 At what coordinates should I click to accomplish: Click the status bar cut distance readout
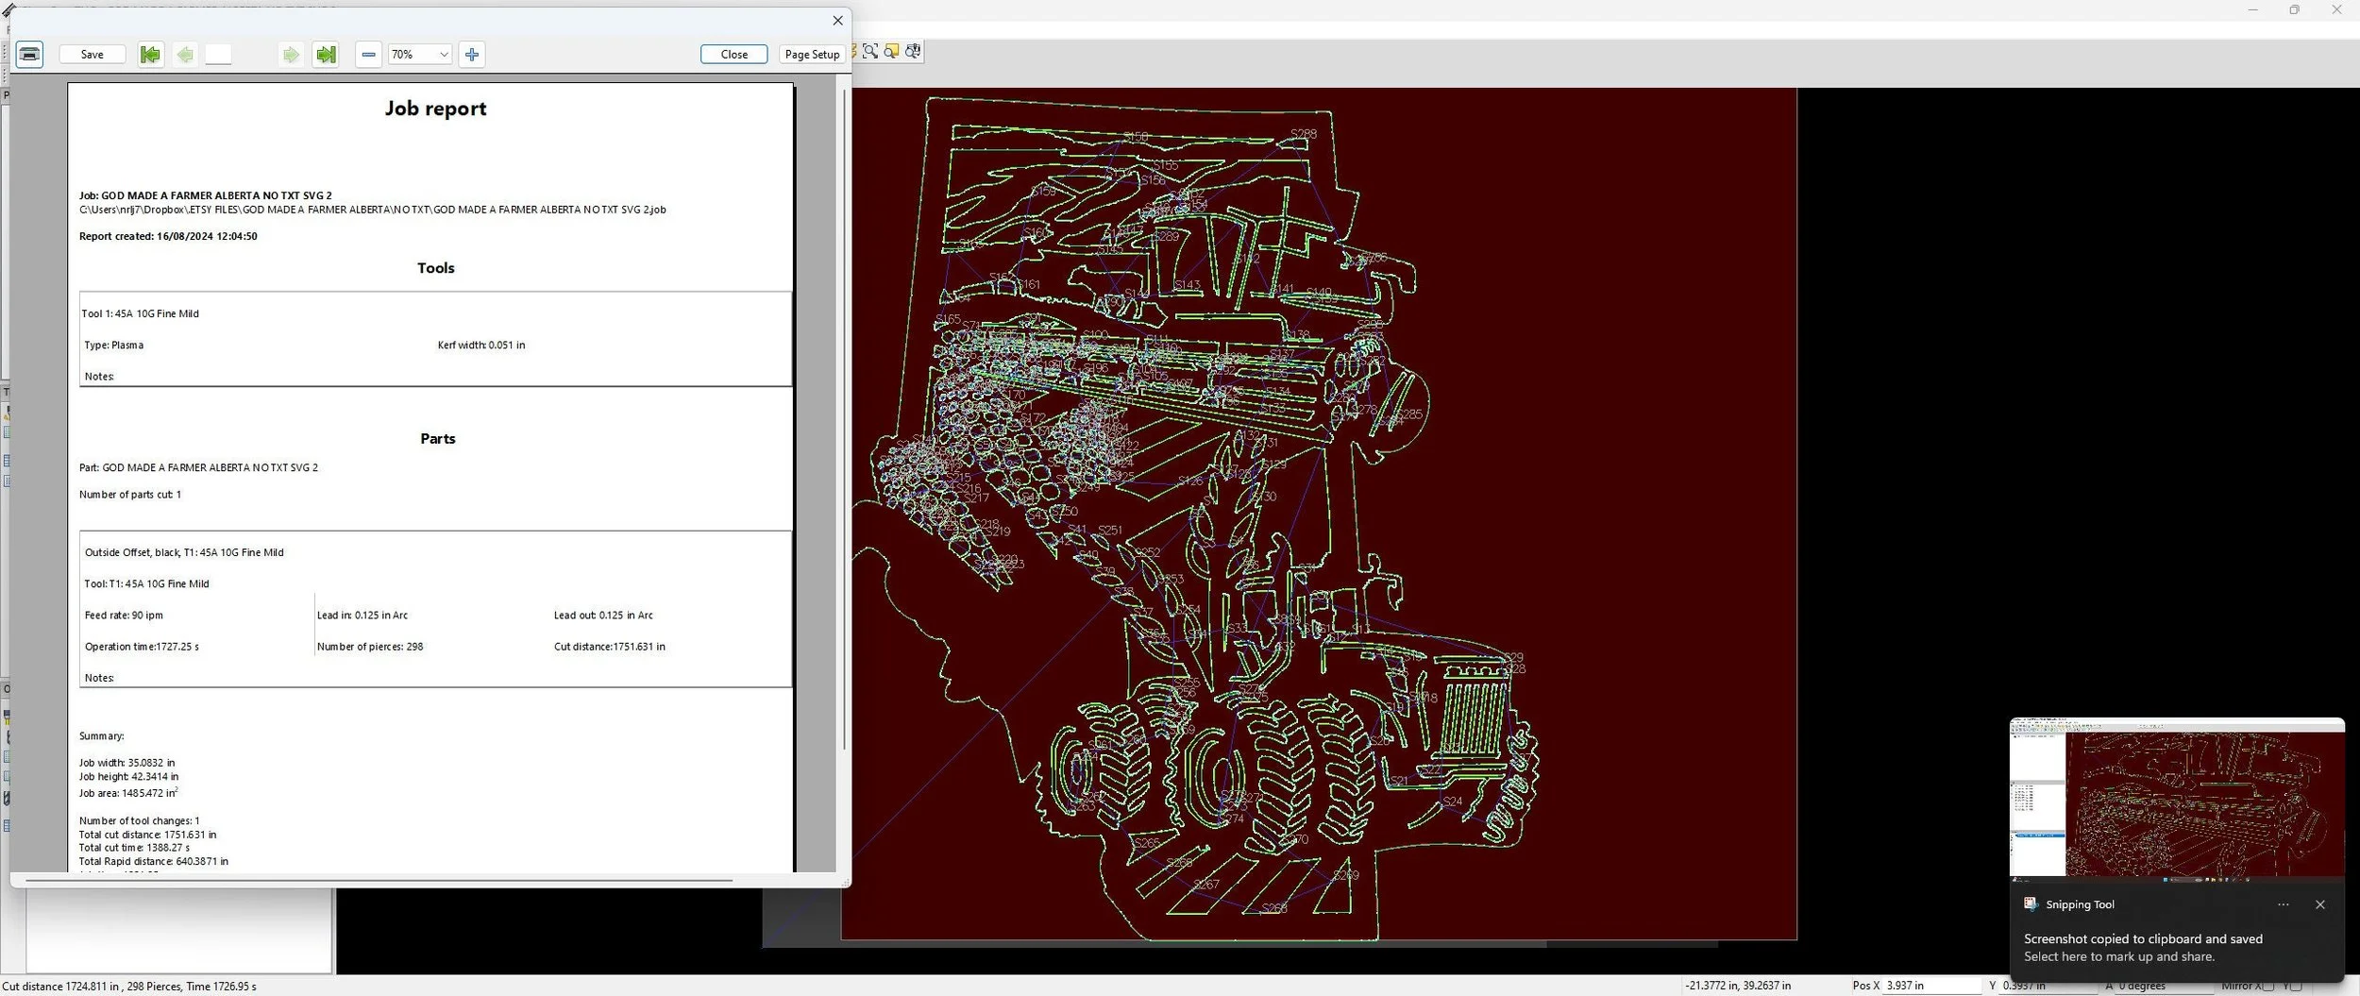(129, 987)
